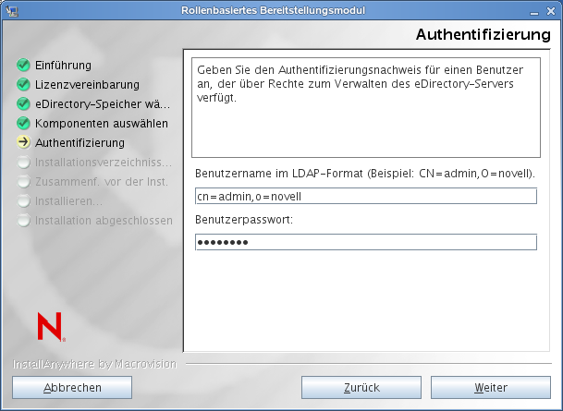
Task: Click the green check beside eDirectory-Speicher
Action: tap(24, 104)
